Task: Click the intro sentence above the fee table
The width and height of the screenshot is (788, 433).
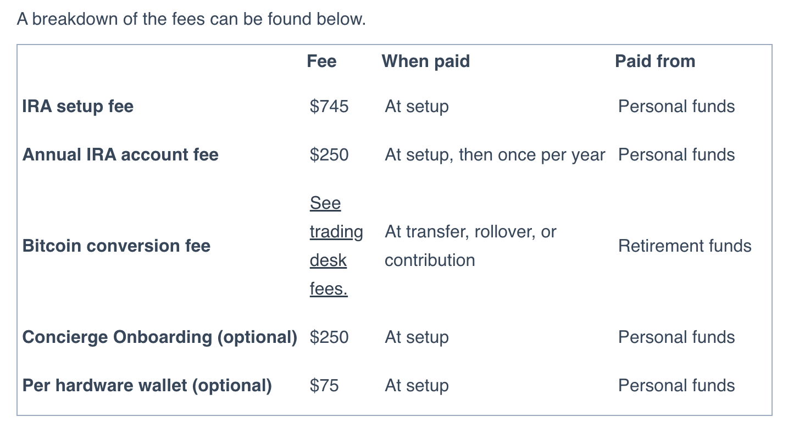Action: coord(191,20)
